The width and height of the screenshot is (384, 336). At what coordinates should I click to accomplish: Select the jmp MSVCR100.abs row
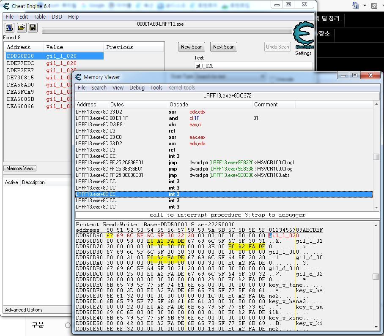224,175
